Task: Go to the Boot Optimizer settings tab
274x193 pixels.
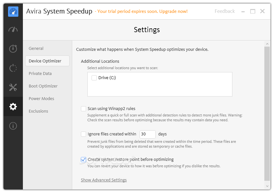Action: click(x=43, y=86)
